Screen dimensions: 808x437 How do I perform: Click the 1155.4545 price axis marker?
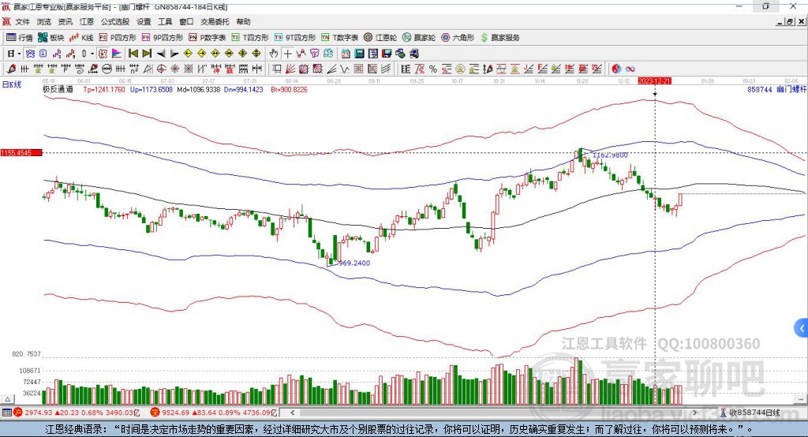click(21, 153)
